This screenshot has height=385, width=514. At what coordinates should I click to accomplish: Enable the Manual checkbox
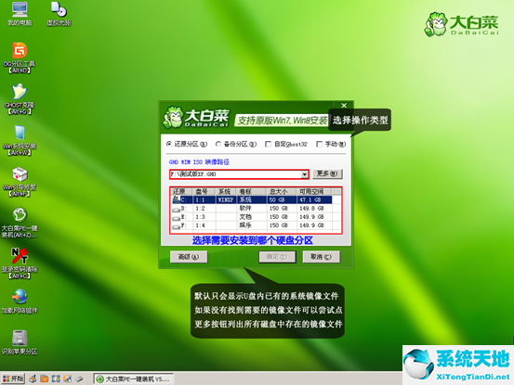pos(320,144)
